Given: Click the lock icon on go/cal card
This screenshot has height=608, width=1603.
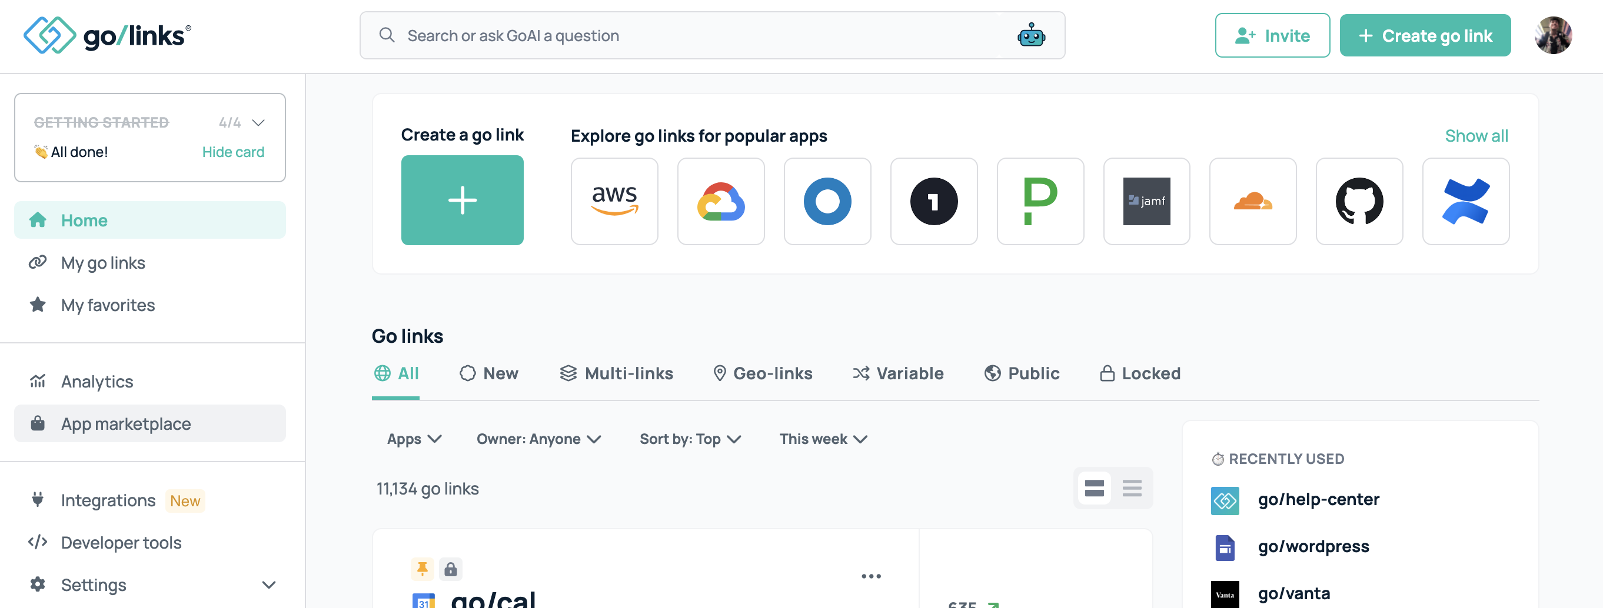Looking at the screenshot, I should (451, 568).
